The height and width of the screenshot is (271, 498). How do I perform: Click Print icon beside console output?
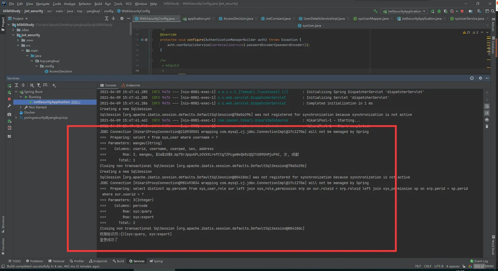click(x=487, y=120)
